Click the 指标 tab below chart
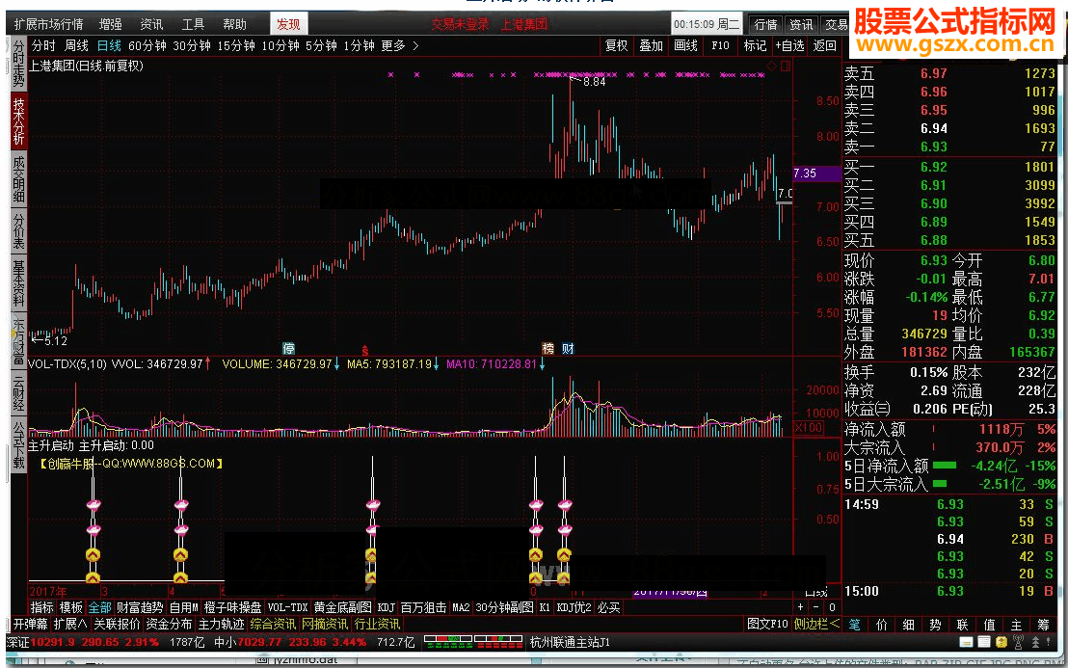 [x=41, y=607]
